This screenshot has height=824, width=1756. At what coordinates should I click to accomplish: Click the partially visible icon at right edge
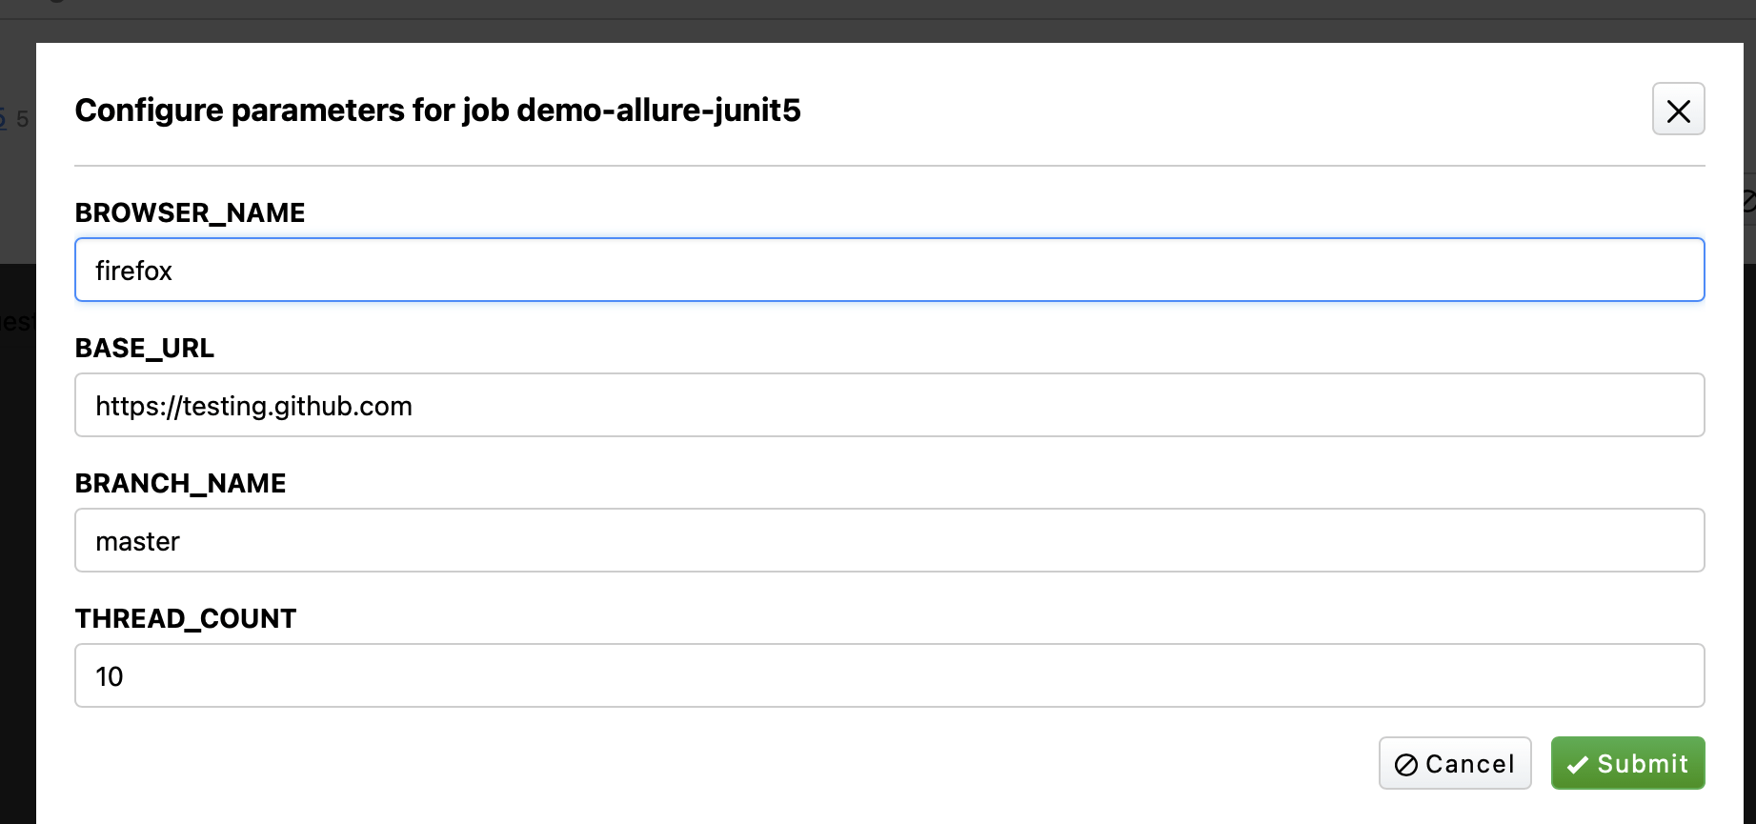click(1748, 201)
